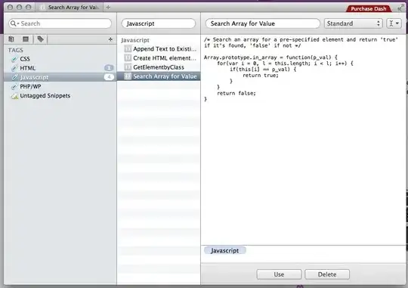Click the main Search field
The image size is (408, 288).
tap(60, 23)
